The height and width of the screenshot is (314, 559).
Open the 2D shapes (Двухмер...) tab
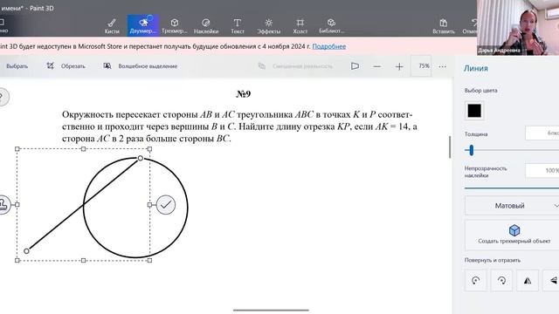click(x=143, y=25)
